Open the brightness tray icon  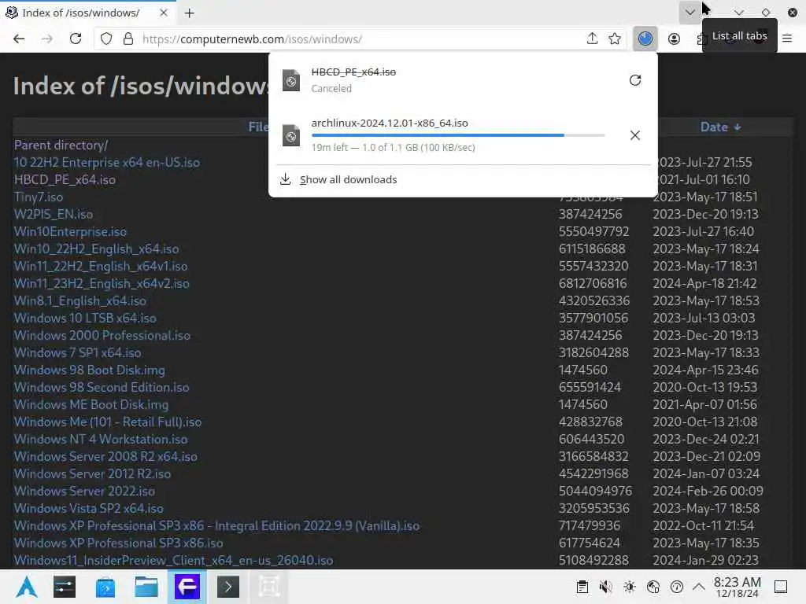click(630, 587)
